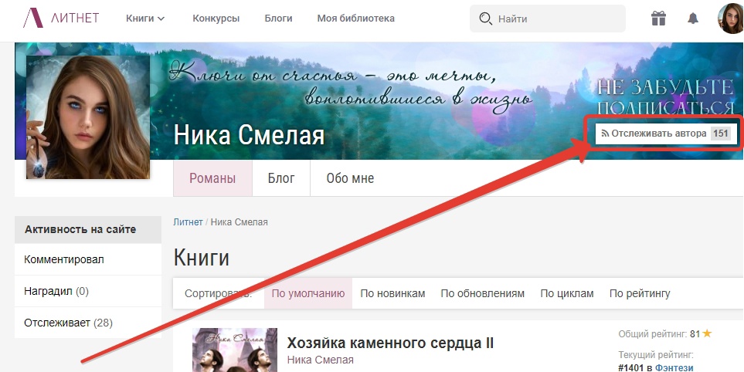Click the Найти search field

556,19
